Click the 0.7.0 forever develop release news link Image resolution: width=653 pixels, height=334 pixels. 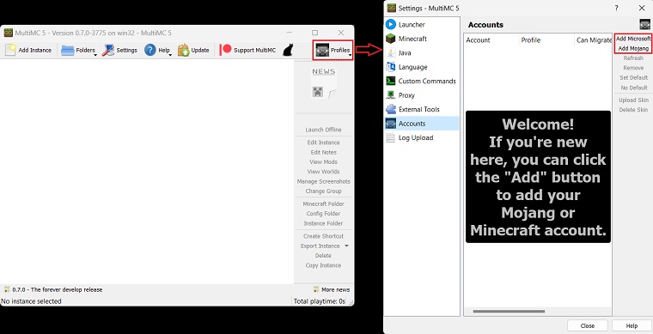pos(53,289)
